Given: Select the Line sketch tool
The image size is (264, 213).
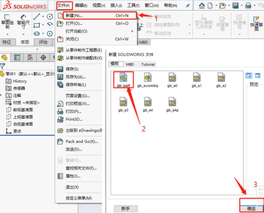Looking at the screenshot, I should coord(37,17).
